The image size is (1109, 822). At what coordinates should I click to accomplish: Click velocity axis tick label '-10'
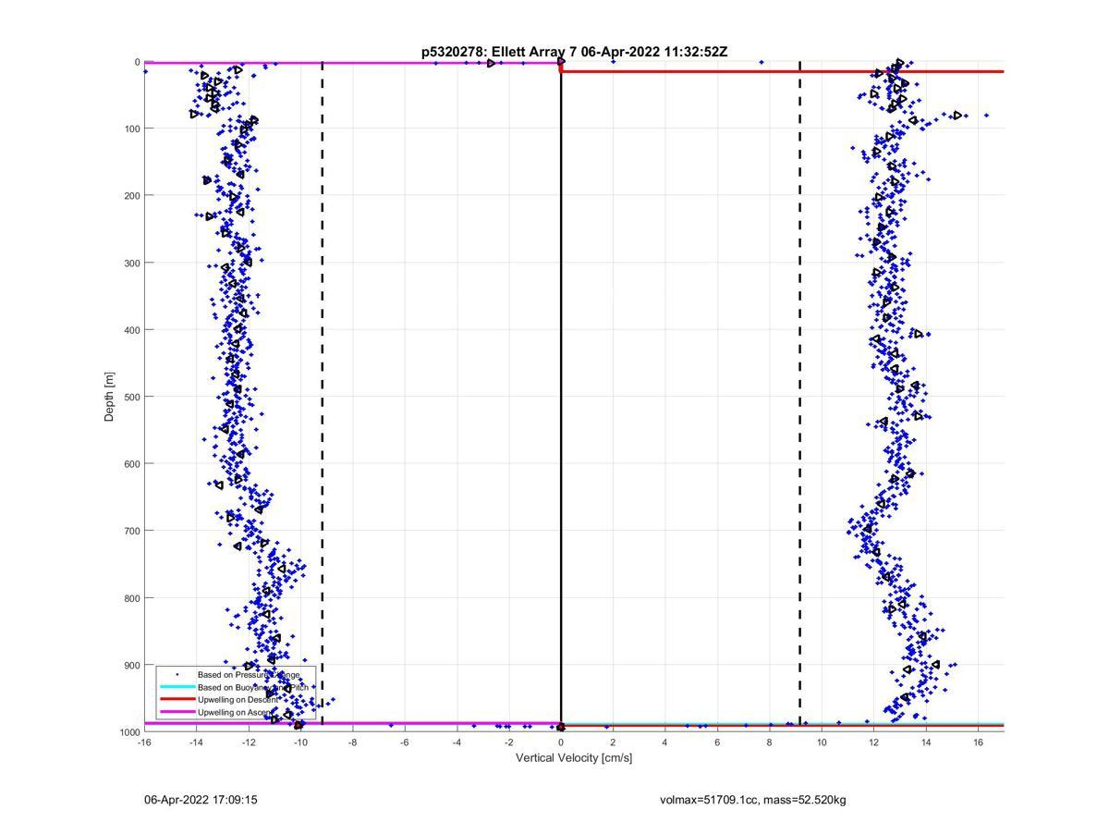(x=300, y=742)
